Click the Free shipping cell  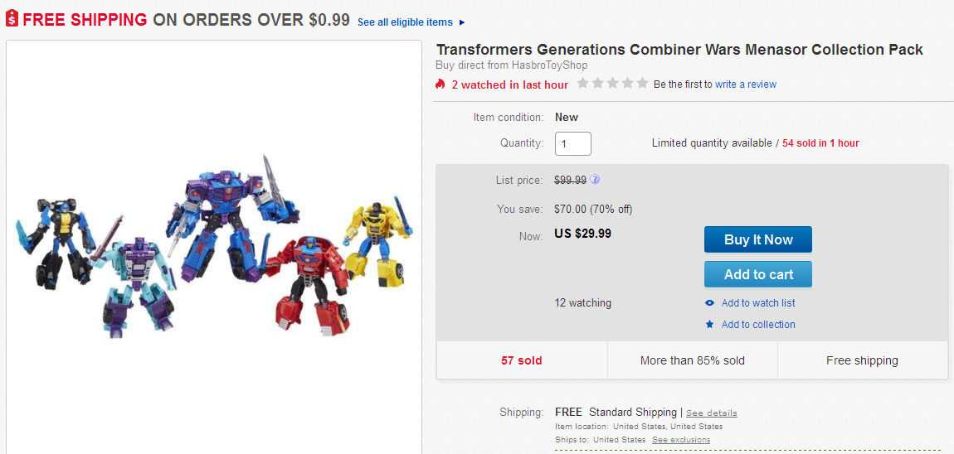(862, 360)
